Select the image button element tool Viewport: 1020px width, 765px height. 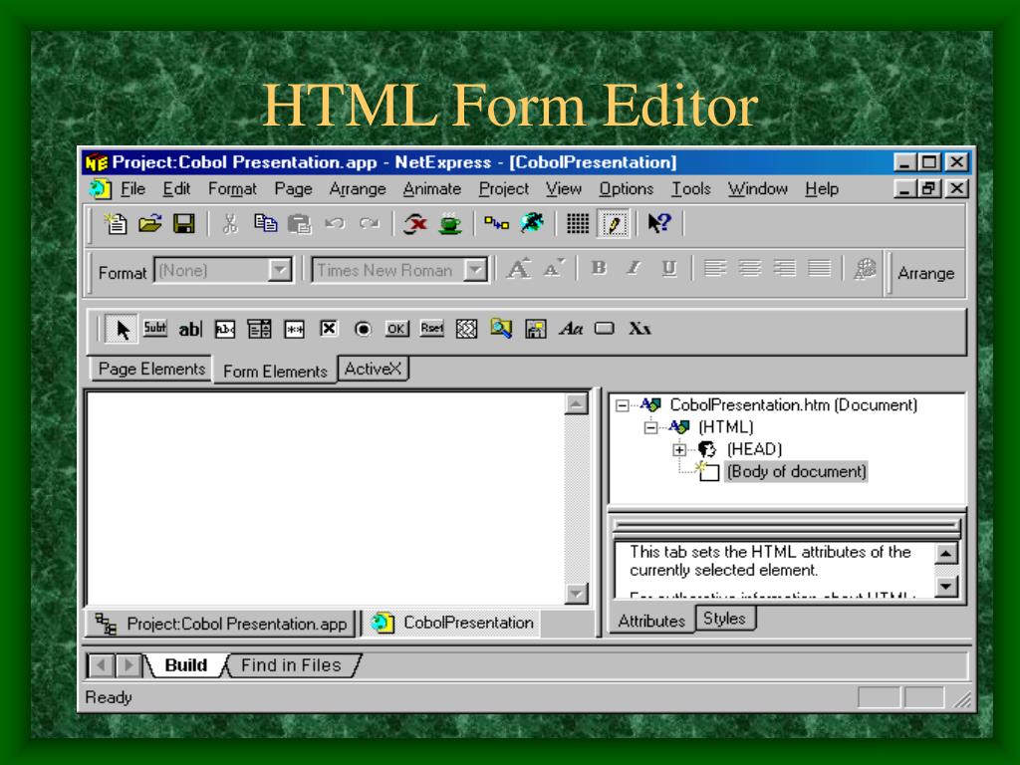[x=535, y=329]
